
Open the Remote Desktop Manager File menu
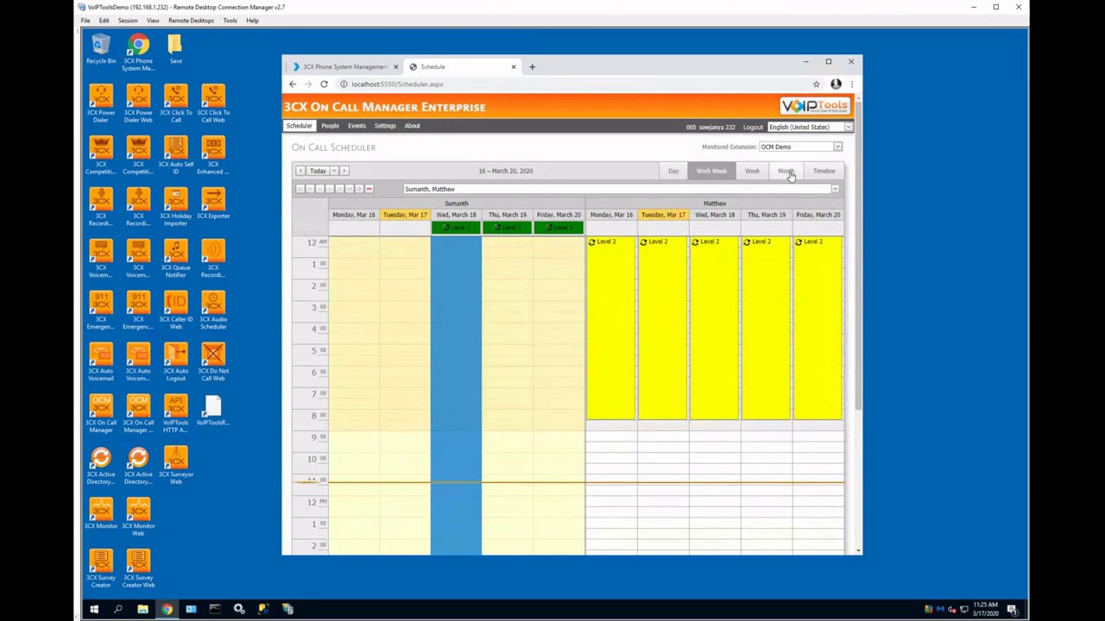85,21
